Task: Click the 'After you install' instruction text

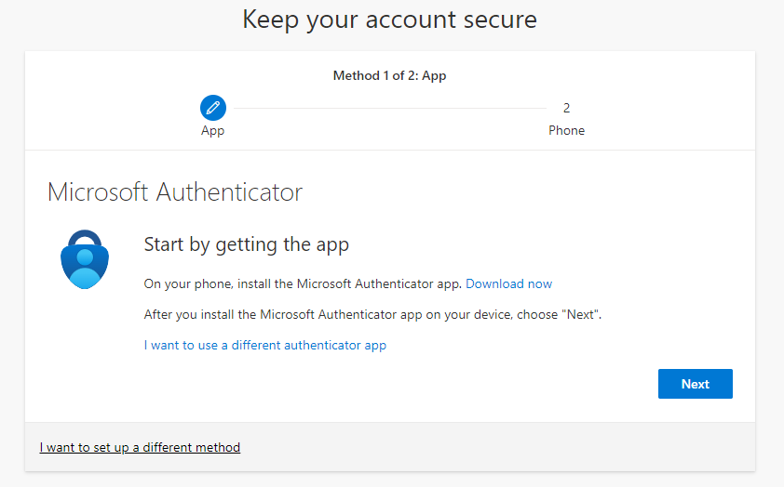Action: [x=372, y=315]
